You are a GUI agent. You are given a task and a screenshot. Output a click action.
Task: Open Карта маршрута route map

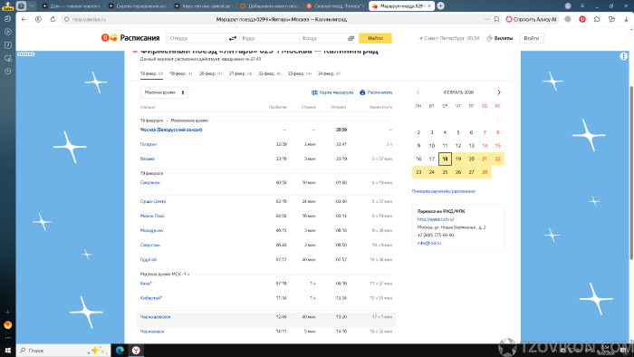(x=332, y=92)
